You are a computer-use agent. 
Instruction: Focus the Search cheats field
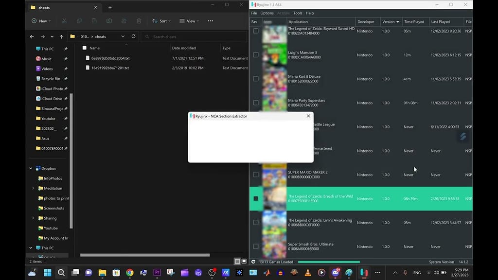(x=194, y=36)
